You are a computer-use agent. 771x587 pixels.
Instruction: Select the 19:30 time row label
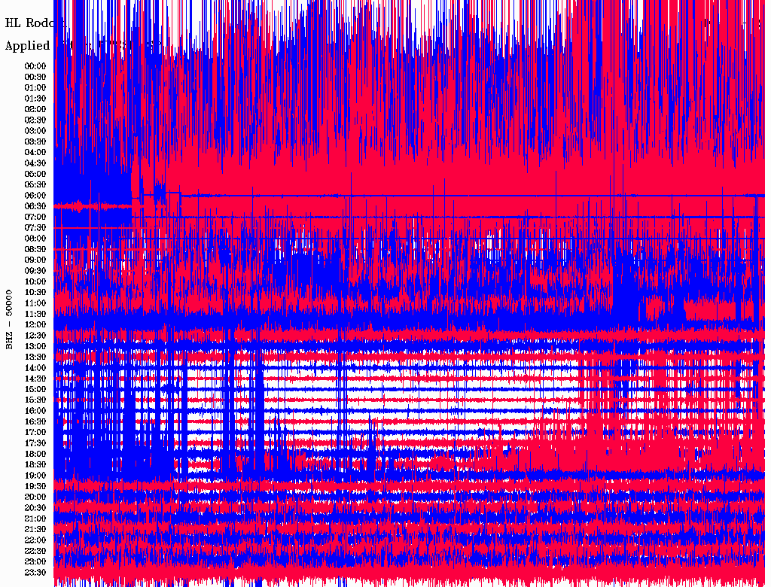coord(35,486)
